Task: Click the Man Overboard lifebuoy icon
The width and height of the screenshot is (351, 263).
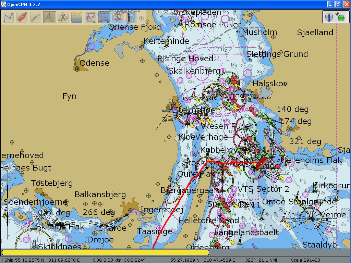Action: [118, 17]
